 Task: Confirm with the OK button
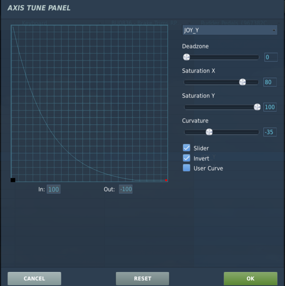251,278
